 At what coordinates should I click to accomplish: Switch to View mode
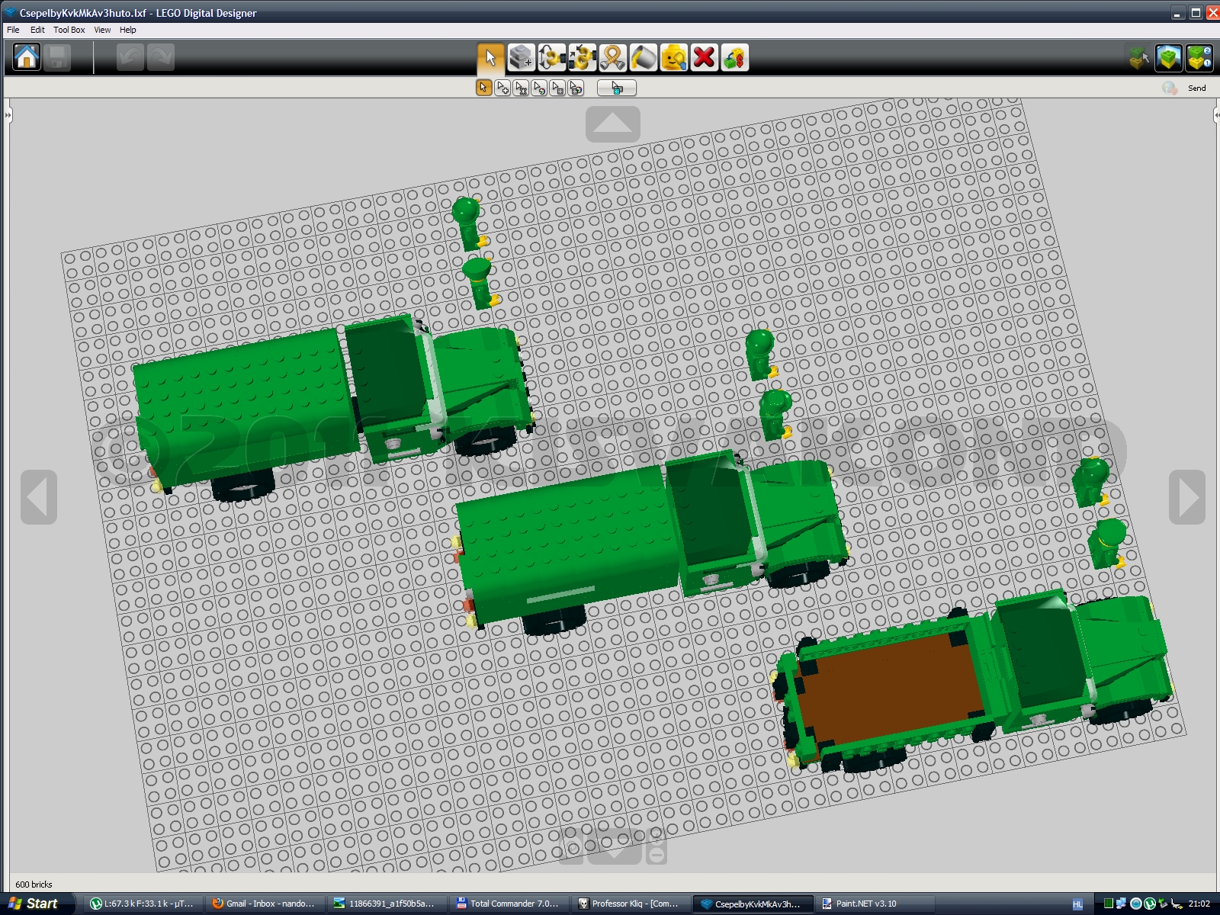coord(1169,57)
